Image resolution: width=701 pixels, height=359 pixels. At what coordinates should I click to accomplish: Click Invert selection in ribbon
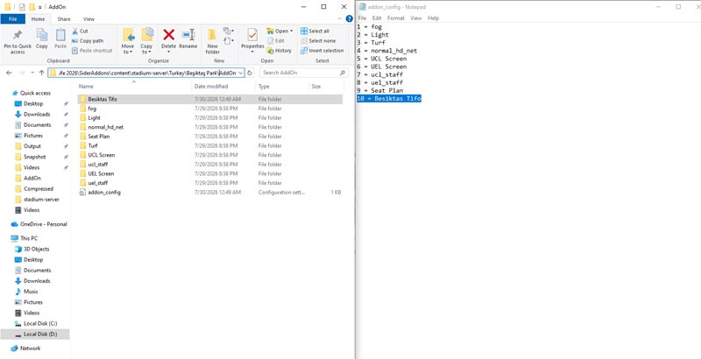322,51
